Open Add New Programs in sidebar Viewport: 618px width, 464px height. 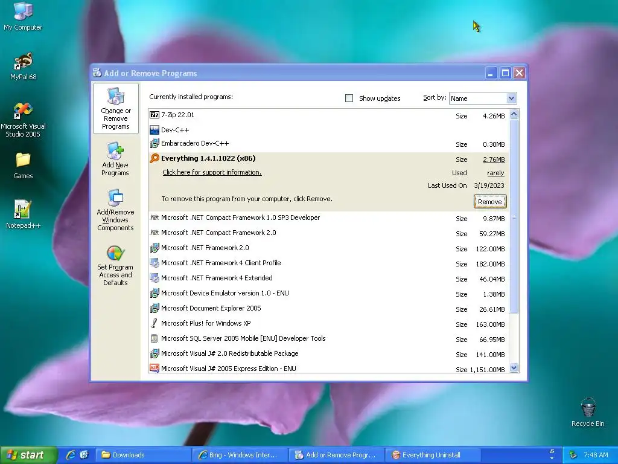tap(115, 159)
